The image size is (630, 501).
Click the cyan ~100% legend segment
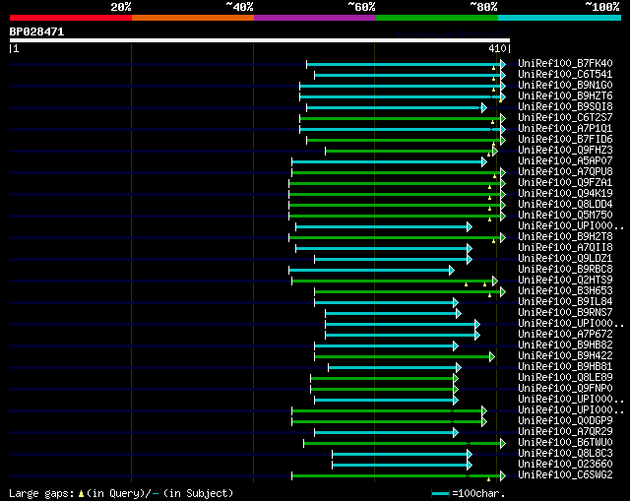click(x=558, y=18)
